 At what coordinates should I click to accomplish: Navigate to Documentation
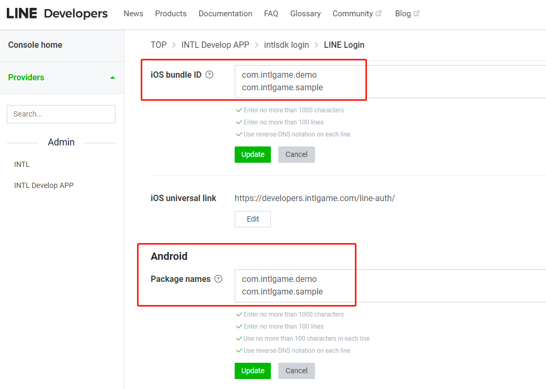point(225,14)
